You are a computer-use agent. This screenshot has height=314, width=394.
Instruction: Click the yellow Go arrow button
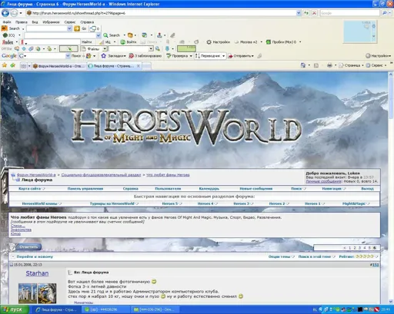pos(77,28)
